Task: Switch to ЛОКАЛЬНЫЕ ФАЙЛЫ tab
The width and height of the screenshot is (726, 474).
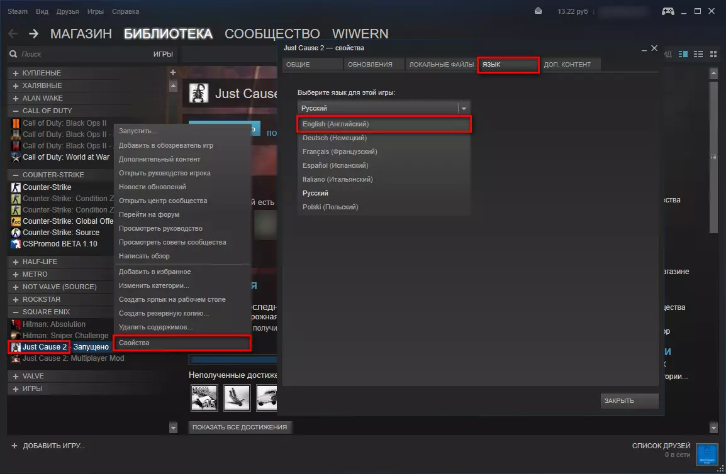Action: (441, 64)
